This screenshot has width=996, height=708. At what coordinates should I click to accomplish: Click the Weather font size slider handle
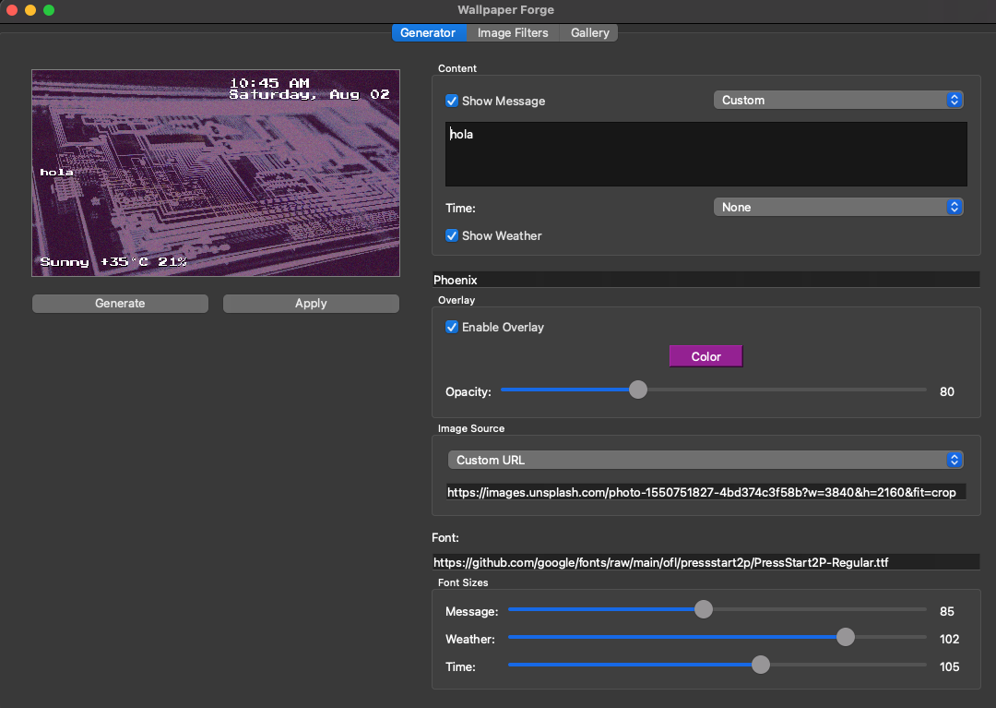[846, 637]
